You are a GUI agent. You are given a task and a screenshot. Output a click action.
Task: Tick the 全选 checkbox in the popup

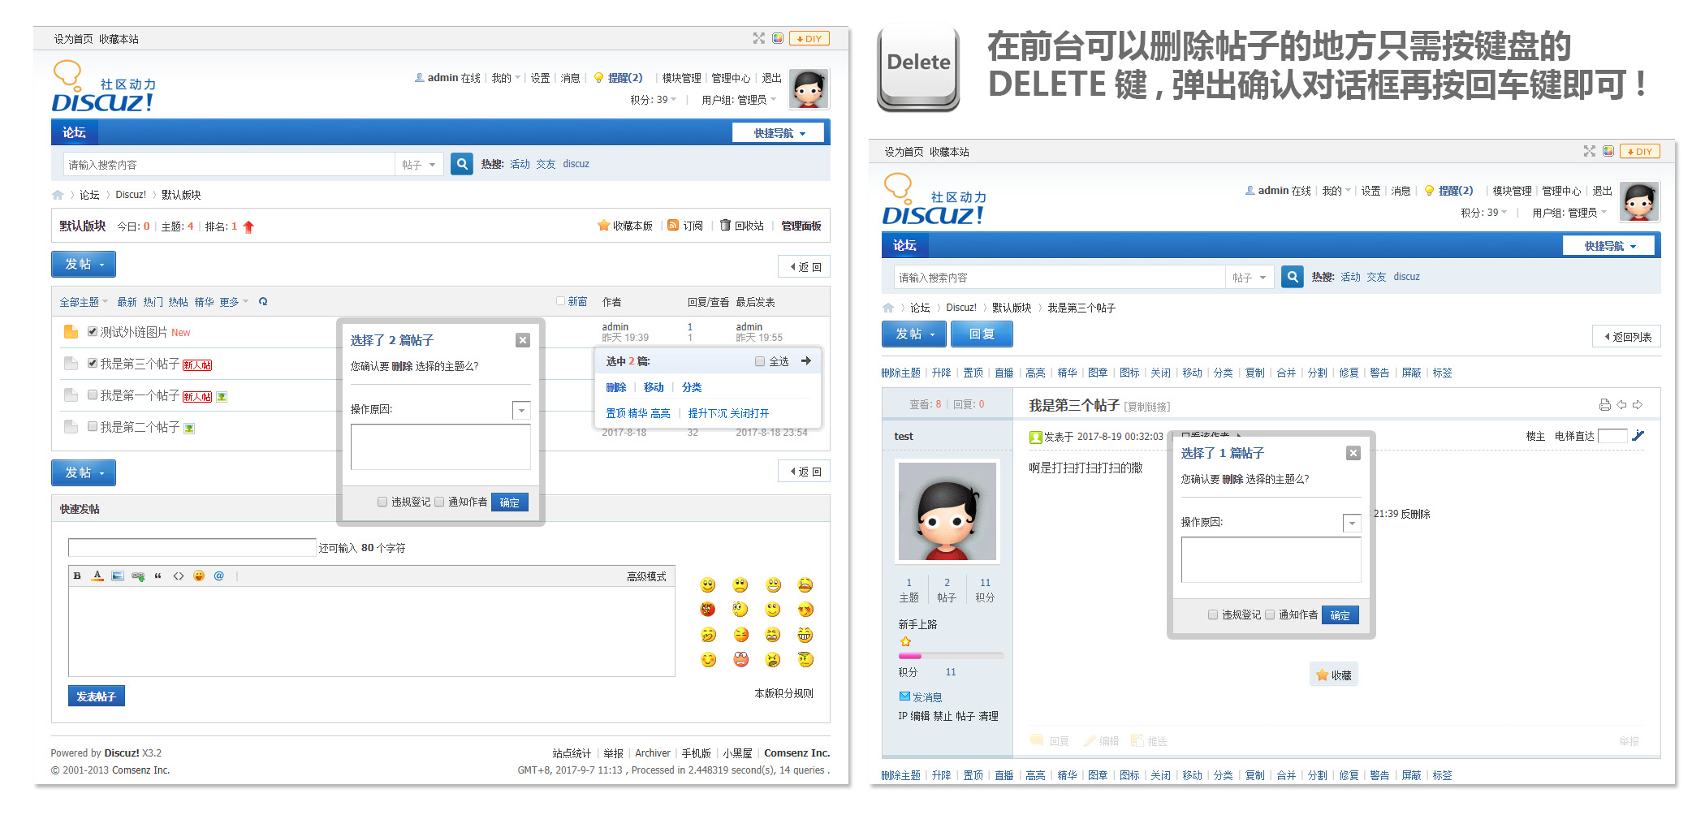pos(760,361)
